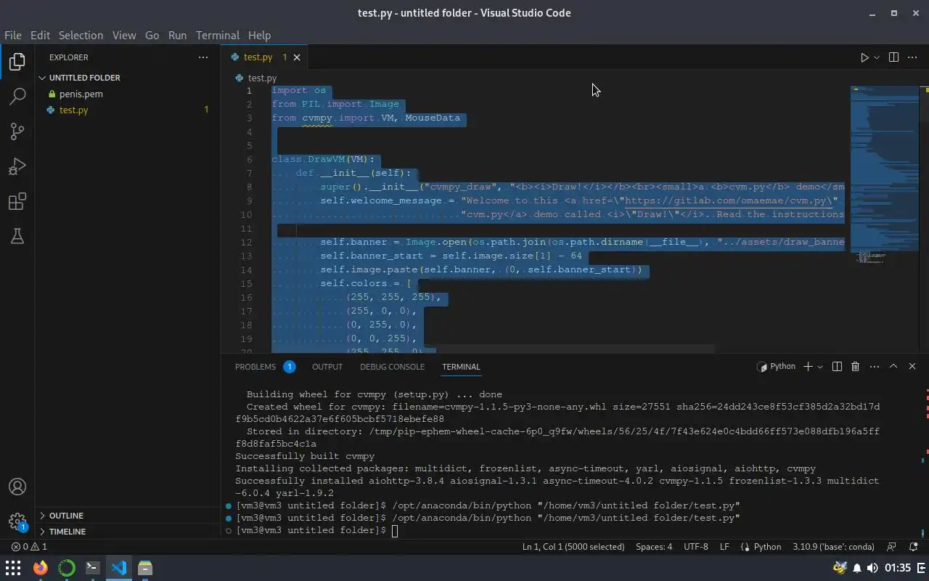Viewport: 929px width, 581px height.
Task: Select the TERMINAL panel tab
Action: click(x=461, y=367)
